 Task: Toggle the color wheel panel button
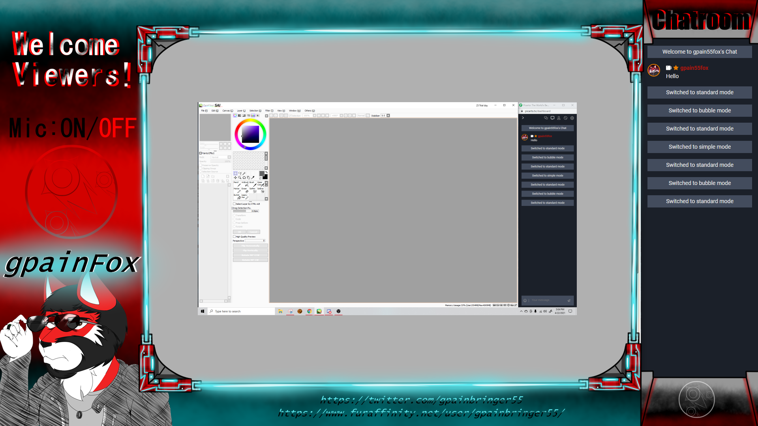tap(235, 116)
